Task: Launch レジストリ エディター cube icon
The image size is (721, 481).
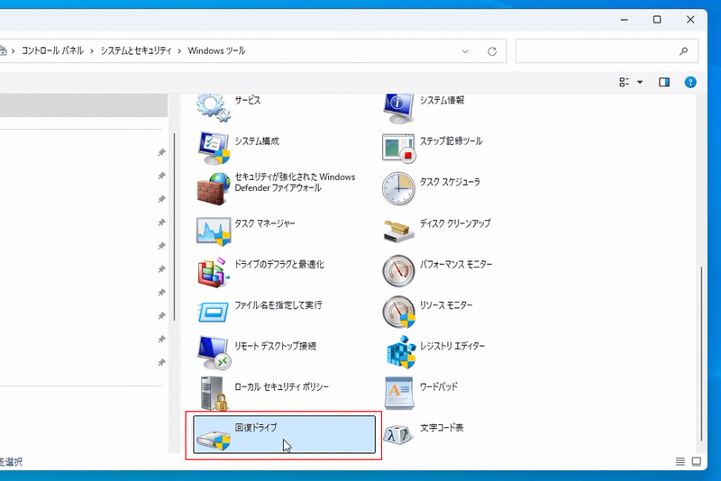Action: coord(400,352)
